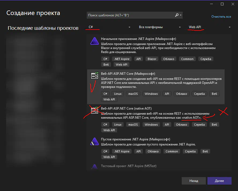Click the 'Назад' button
The width and height of the screenshot is (238, 191).
click(x=194, y=181)
